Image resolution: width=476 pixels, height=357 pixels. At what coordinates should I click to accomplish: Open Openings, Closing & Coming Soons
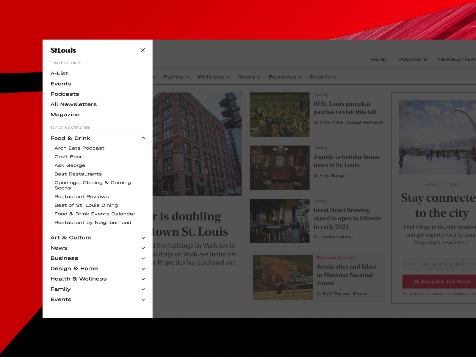93,185
